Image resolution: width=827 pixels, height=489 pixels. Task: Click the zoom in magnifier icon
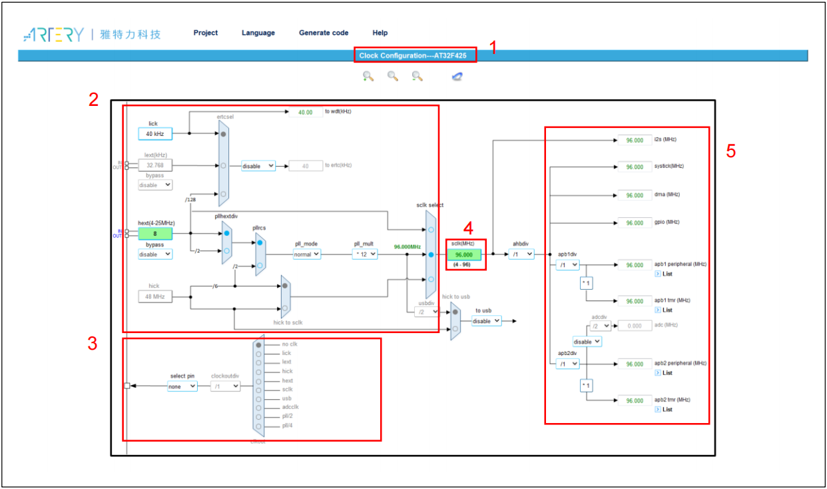(x=368, y=76)
